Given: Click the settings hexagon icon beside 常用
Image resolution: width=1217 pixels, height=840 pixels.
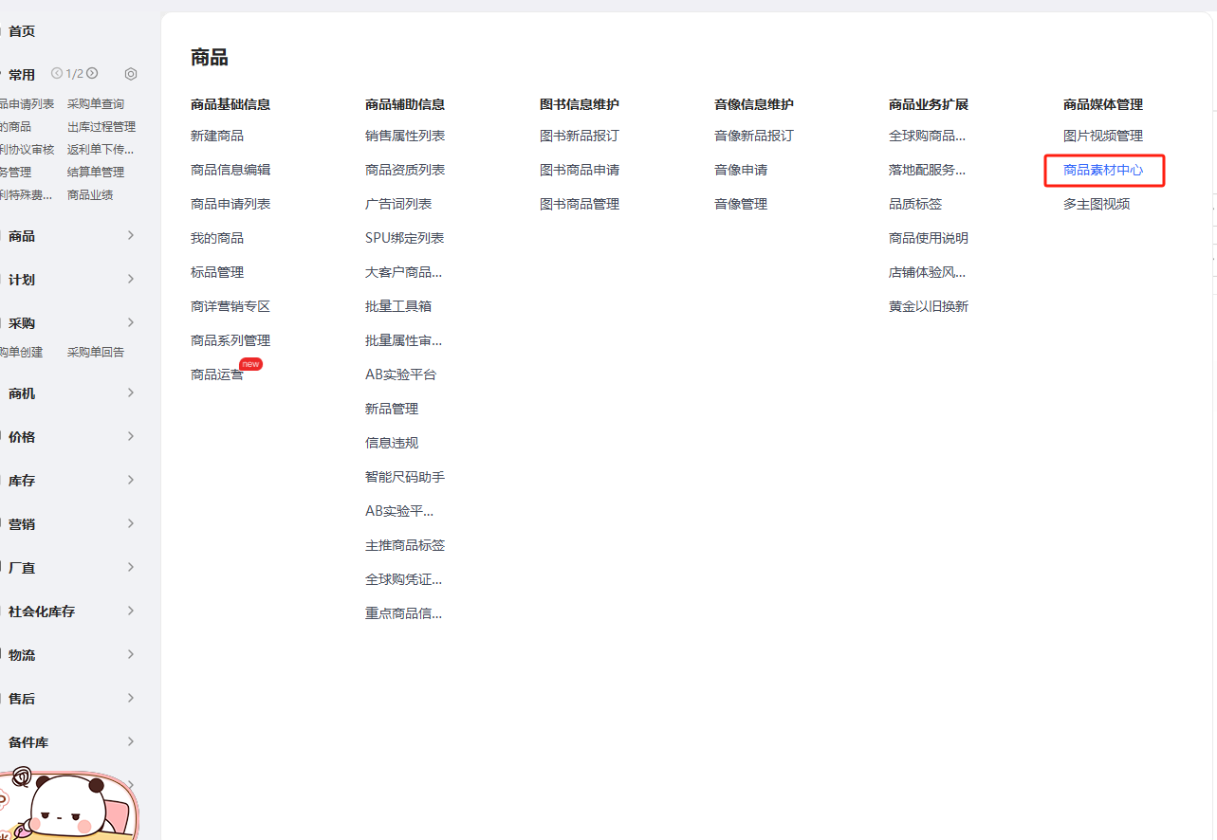Looking at the screenshot, I should pos(131,74).
